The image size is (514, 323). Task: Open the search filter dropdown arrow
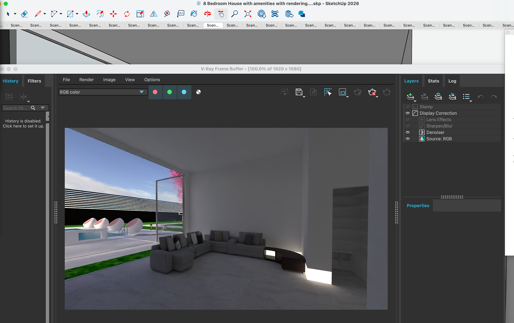[x=43, y=108]
